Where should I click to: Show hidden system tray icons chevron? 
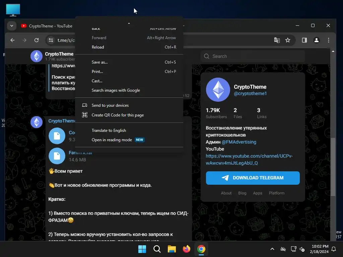(x=272, y=249)
